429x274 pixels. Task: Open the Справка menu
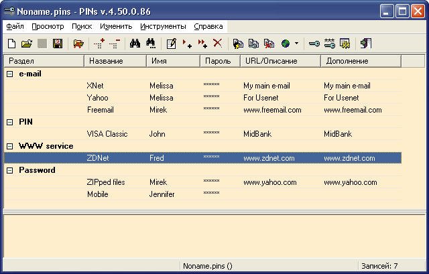tap(208, 27)
